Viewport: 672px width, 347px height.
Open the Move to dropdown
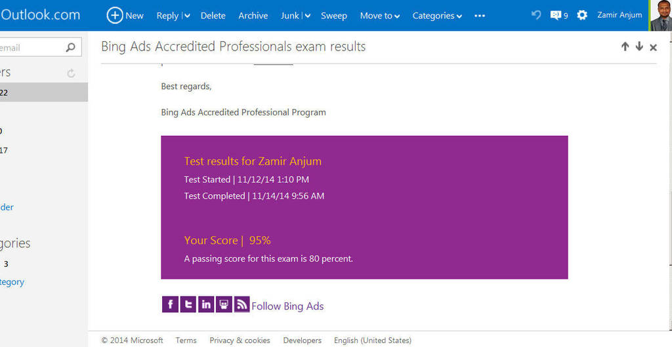coord(380,16)
